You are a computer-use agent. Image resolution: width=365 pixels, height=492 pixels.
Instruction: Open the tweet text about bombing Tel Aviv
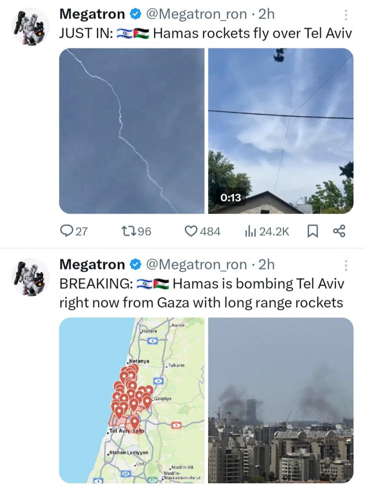[x=202, y=293]
